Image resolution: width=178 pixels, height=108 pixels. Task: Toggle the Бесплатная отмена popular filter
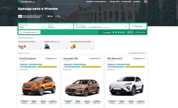(x=30, y=45)
